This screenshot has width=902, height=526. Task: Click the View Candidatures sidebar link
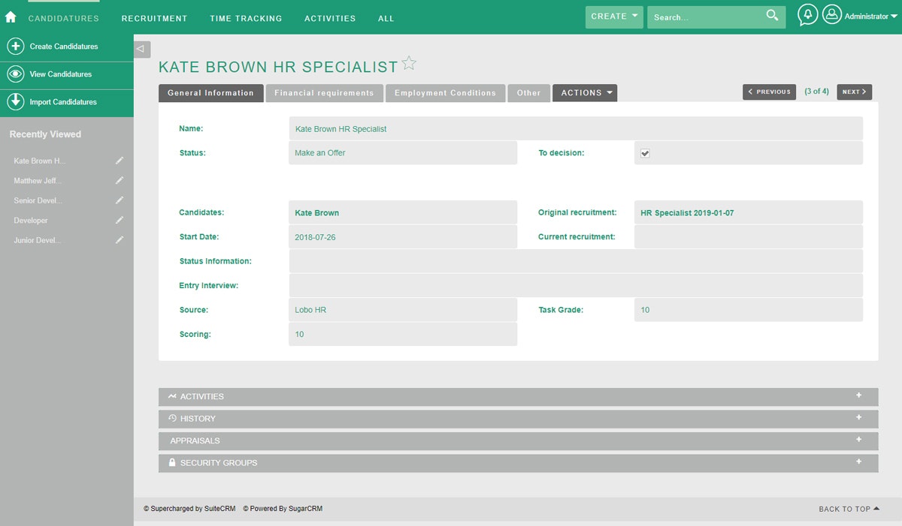(61, 74)
